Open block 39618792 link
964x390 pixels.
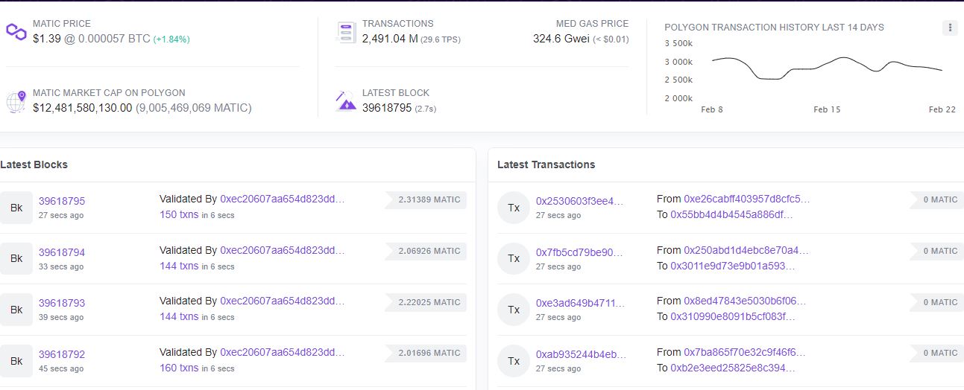tap(62, 354)
